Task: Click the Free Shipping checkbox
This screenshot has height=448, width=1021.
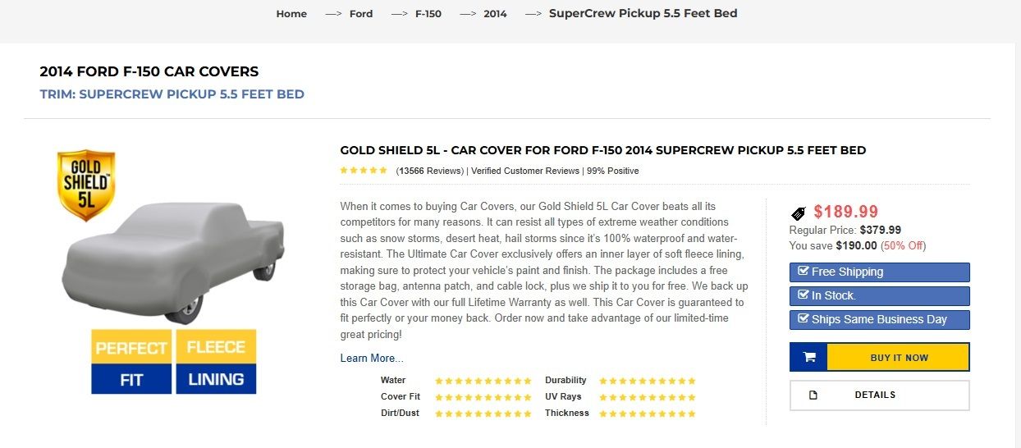Action: point(804,272)
